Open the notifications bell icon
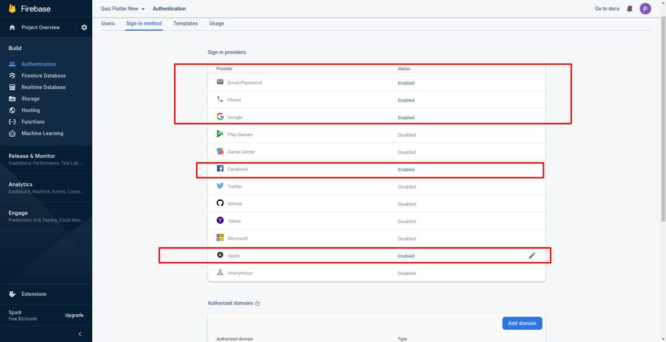666x342 pixels. [630, 9]
